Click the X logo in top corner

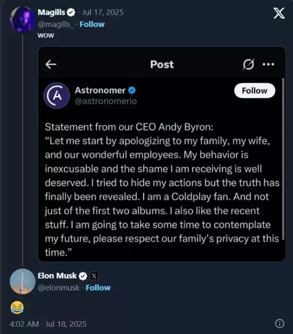(279, 14)
